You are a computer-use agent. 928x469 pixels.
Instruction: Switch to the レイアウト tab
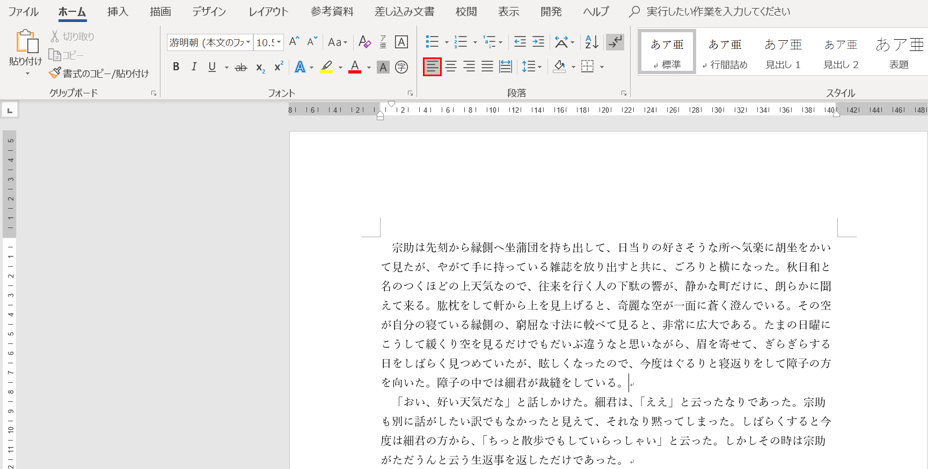coord(268,11)
